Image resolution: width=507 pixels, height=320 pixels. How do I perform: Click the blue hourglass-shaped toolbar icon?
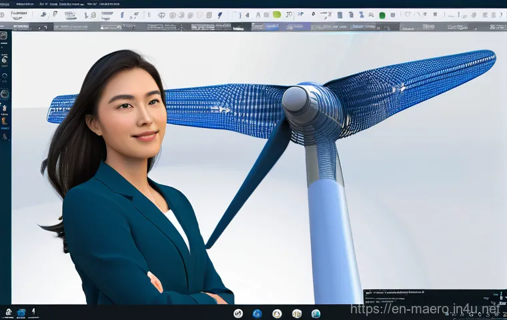coord(362,15)
